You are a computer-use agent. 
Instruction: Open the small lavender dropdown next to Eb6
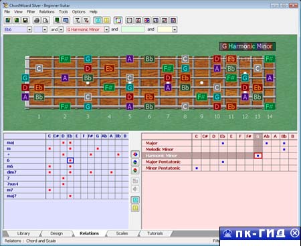tap(45, 29)
